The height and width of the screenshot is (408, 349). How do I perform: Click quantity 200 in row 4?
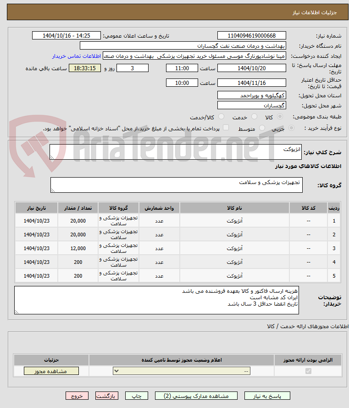click(x=78, y=263)
